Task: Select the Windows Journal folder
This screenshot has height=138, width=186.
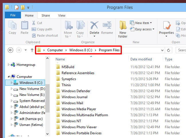Action: coord(75,97)
